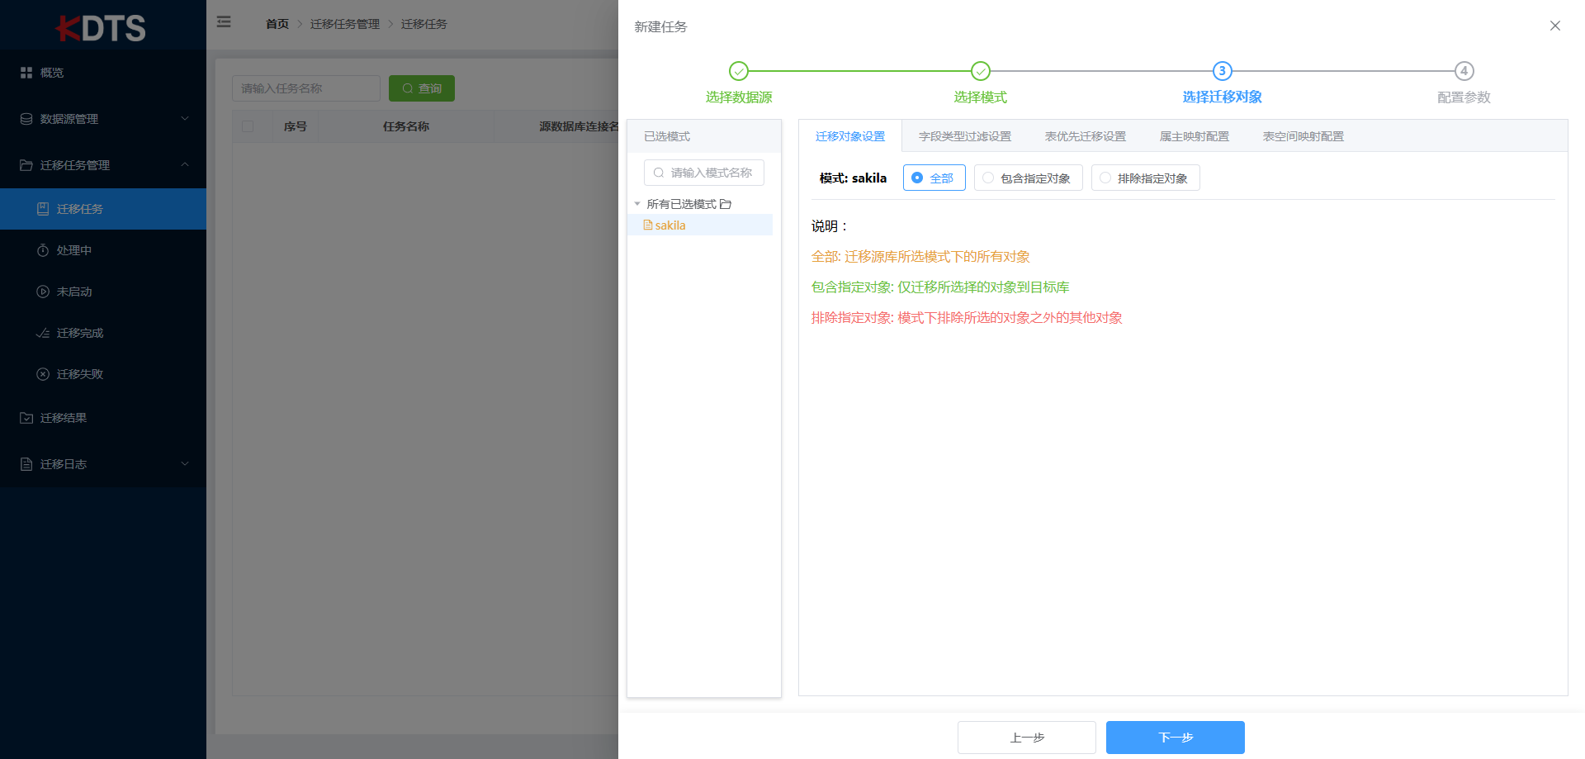
Task: Toggle the table header select-all checkbox
Action: coord(248,126)
